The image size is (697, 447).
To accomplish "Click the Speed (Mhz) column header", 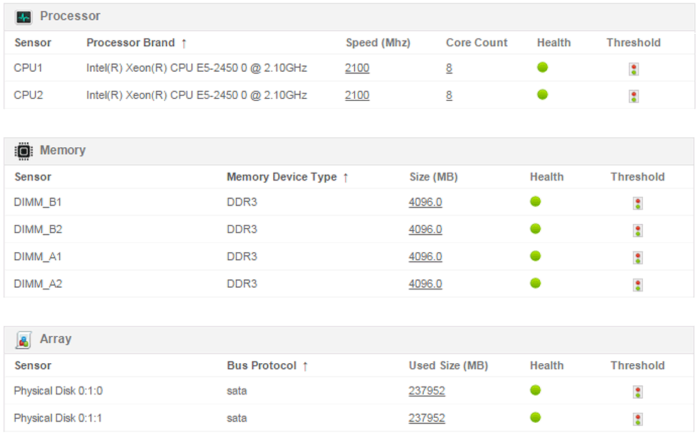I will point(378,43).
